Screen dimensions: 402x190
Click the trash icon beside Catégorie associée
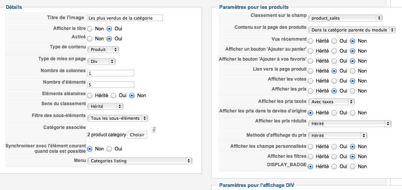(154, 130)
